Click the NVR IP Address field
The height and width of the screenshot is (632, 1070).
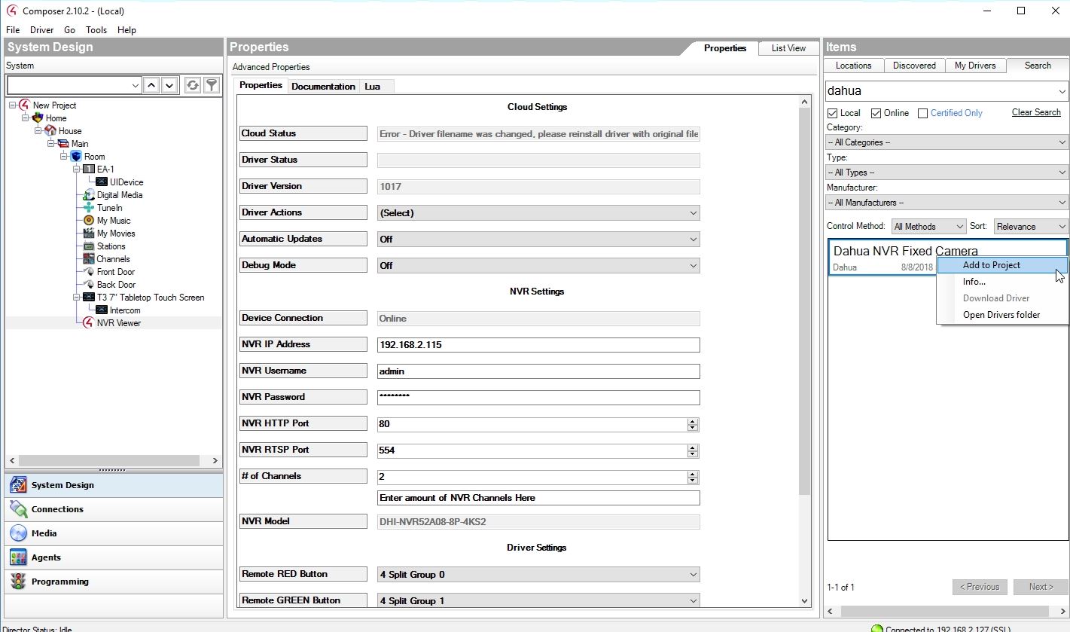[538, 345]
